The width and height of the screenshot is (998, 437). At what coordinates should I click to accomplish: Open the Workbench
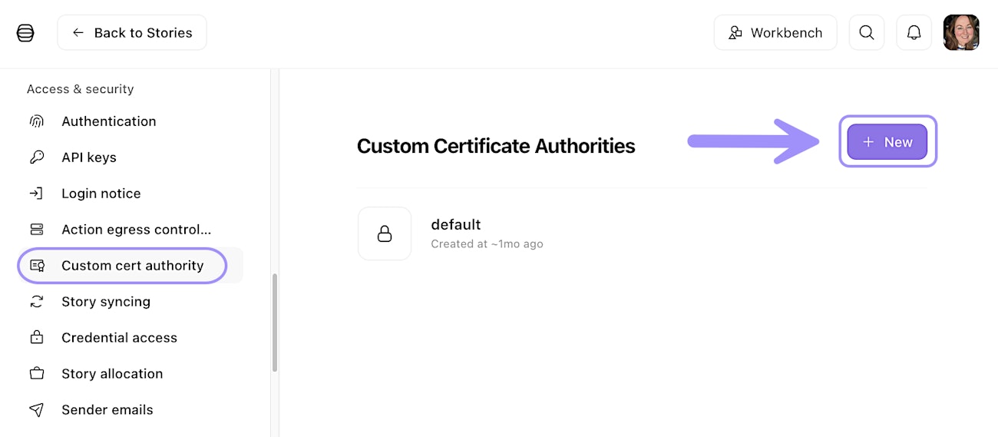click(x=775, y=33)
